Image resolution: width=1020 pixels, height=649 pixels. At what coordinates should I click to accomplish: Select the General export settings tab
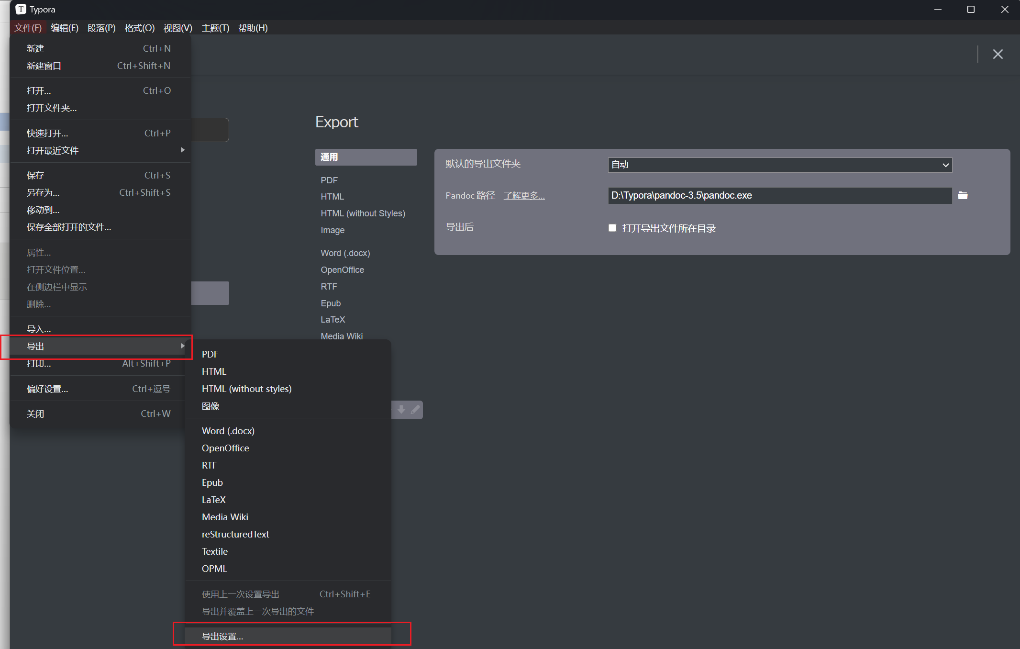point(366,157)
